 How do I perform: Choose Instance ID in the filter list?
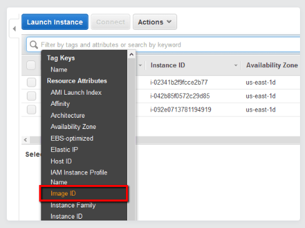coord(67,216)
